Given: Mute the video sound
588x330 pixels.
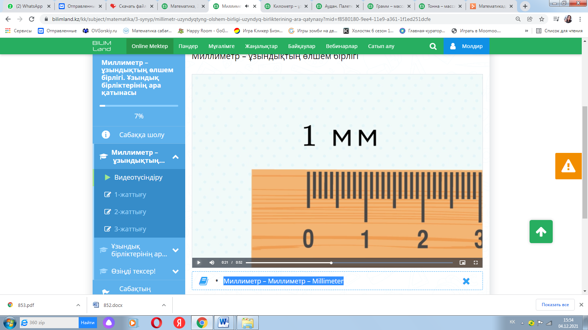Looking at the screenshot, I should (x=212, y=263).
